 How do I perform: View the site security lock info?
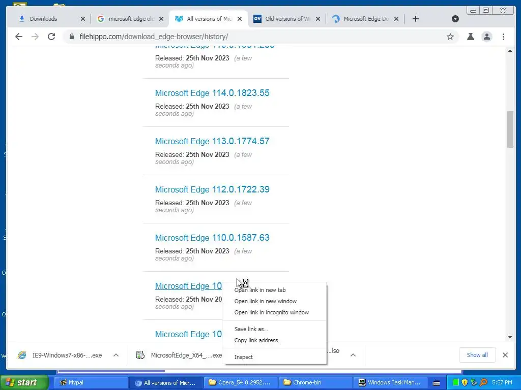click(71, 37)
